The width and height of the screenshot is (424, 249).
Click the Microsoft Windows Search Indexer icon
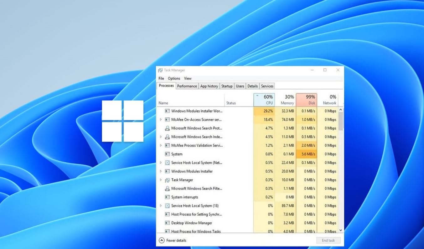coord(167,137)
